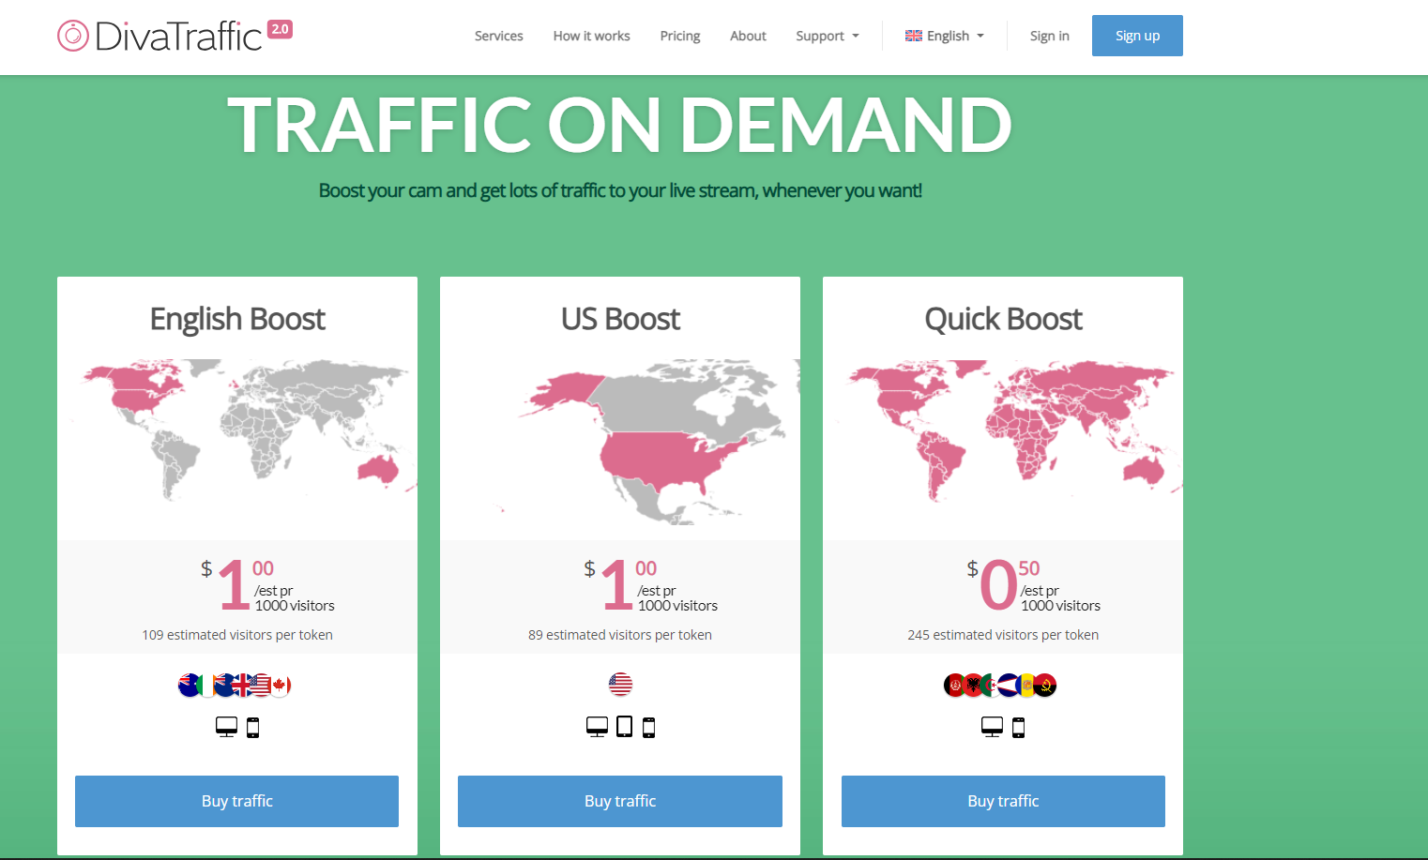The image size is (1428, 860).
Task: Open the English language selector
Action: [x=945, y=36]
